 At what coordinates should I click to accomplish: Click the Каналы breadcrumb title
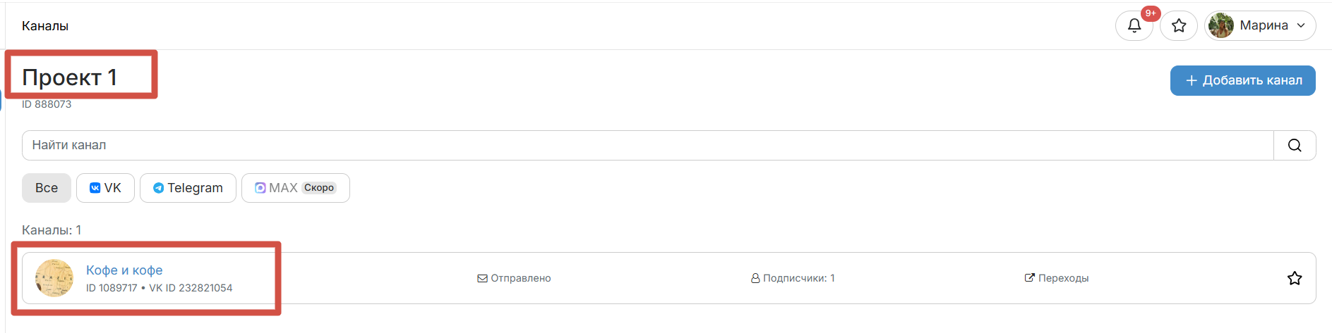(45, 26)
